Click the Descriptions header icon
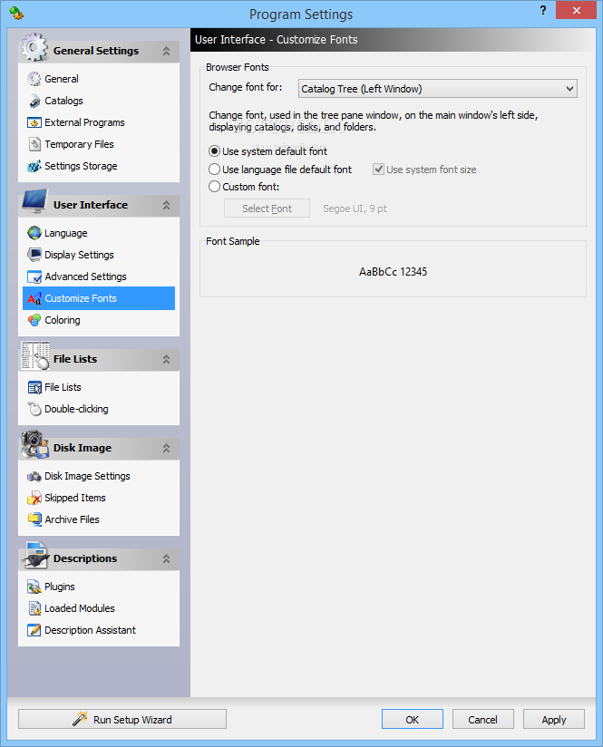This screenshot has height=747, width=603. [x=35, y=556]
